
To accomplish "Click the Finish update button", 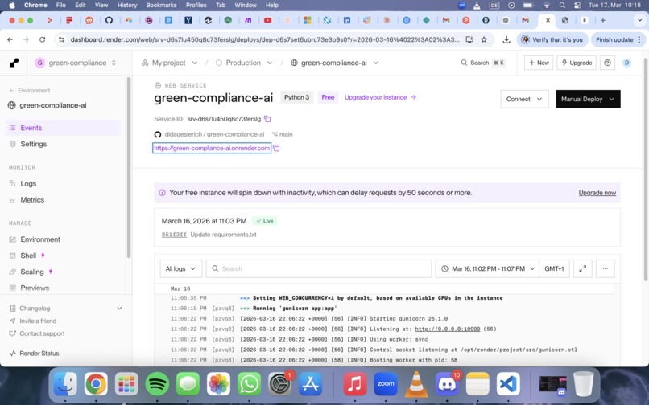I will 618,39.
